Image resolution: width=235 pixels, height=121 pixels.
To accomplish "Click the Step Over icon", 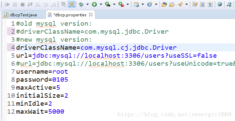I will point(46,4).
